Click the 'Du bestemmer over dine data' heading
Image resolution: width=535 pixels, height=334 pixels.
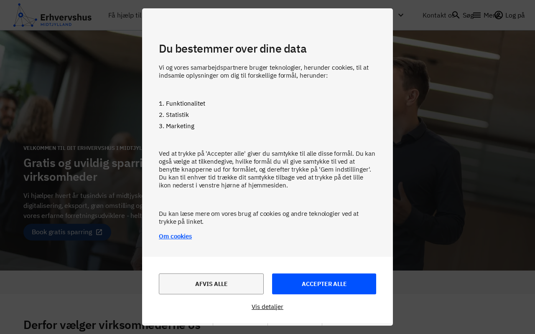[x=232, y=49]
